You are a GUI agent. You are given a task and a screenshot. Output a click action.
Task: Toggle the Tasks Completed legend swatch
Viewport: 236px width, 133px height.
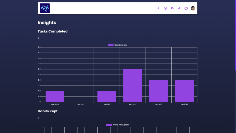click(x=110, y=45)
